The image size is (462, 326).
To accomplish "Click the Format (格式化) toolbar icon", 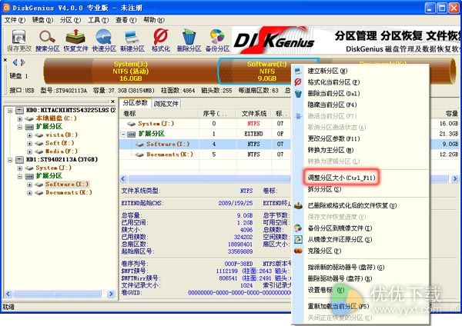I will pos(161,41).
